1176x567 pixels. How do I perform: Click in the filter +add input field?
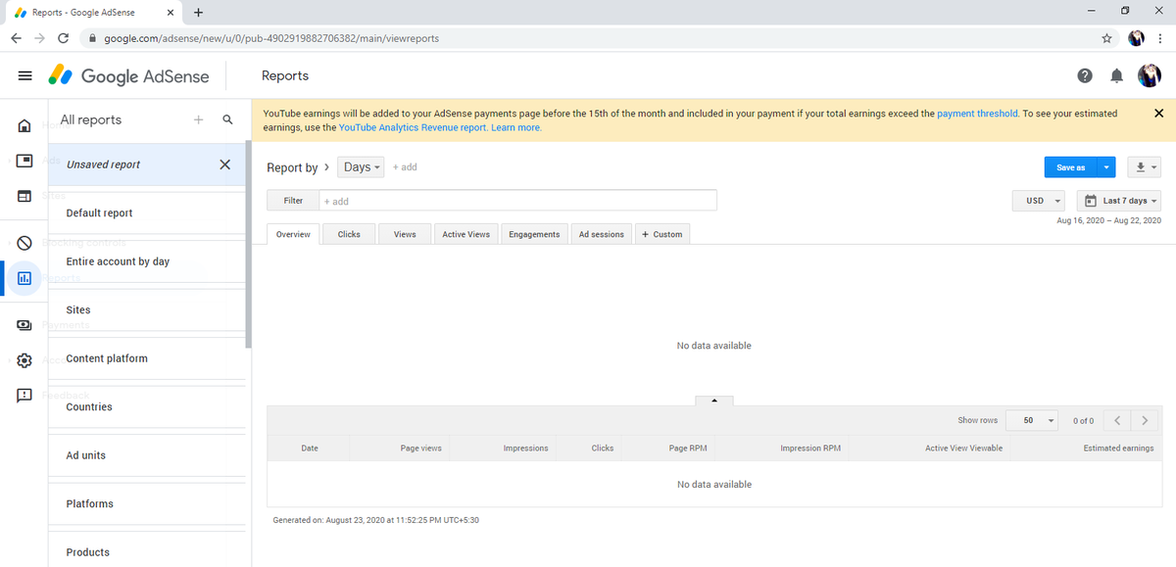click(518, 201)
